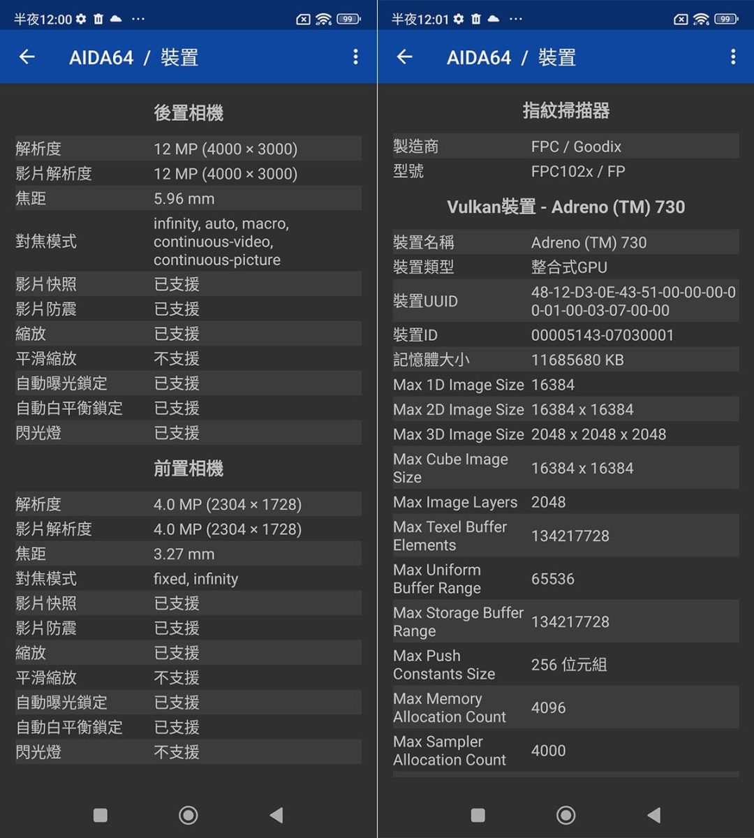Select the Max Cube Image Size row
Screen dimensions: 754x838
[x=566, y=469]
